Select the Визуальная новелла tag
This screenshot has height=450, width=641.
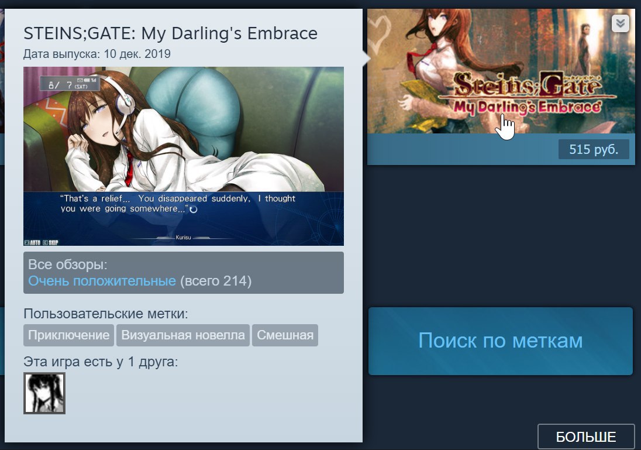tap(182, 335)
